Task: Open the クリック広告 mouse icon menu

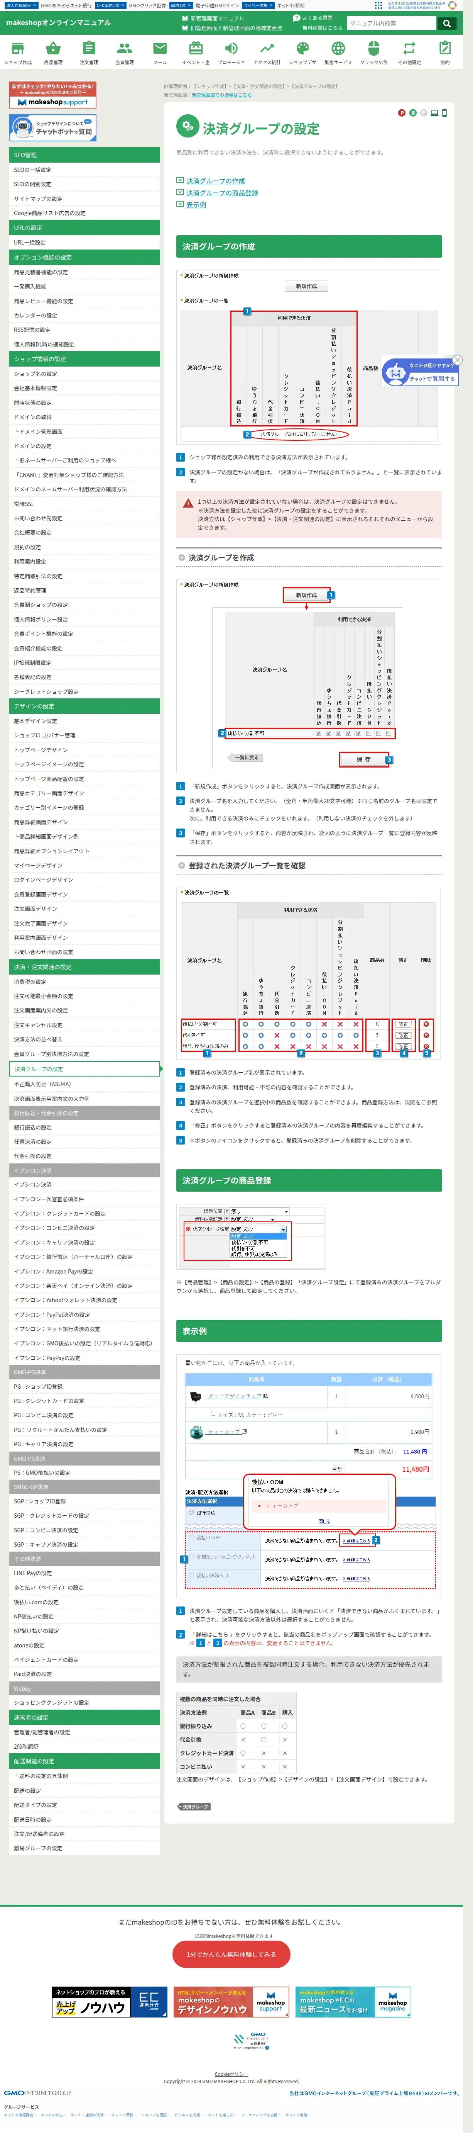Action: point(373,52)
